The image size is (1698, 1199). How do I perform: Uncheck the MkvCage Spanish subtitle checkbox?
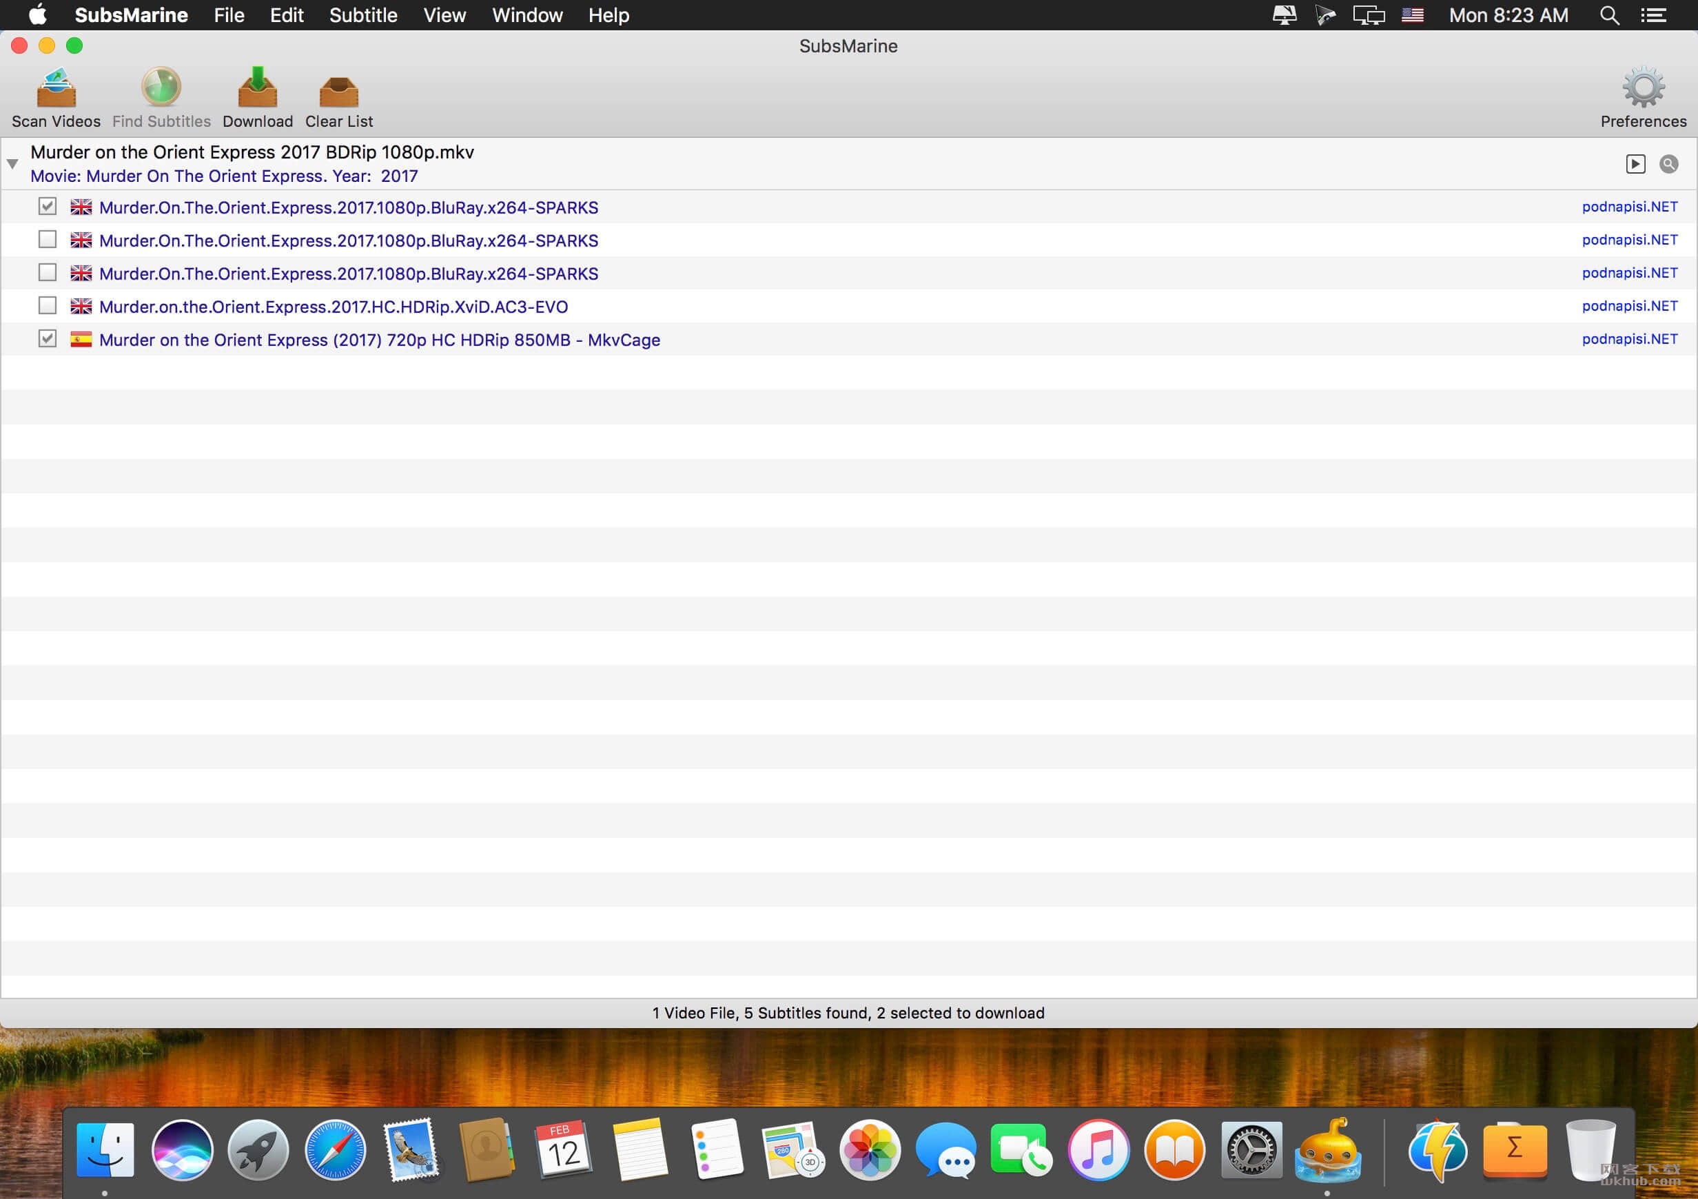click(x=48, y=339)
